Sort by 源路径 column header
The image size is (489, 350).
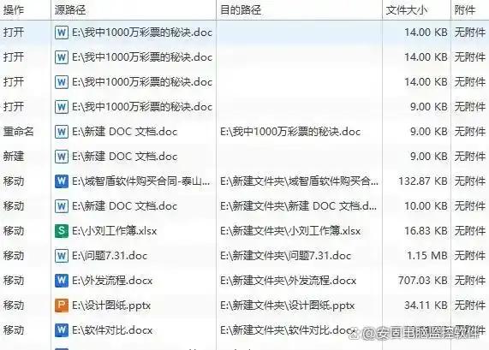point(134,10)
